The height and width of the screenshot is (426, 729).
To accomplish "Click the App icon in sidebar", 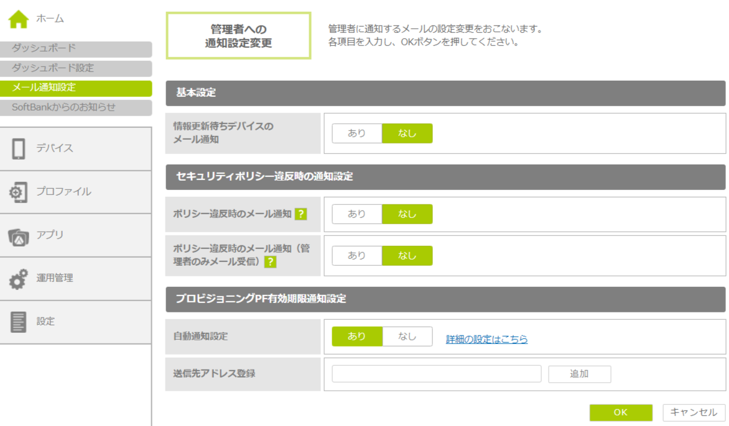I will (x=19, y=235).
